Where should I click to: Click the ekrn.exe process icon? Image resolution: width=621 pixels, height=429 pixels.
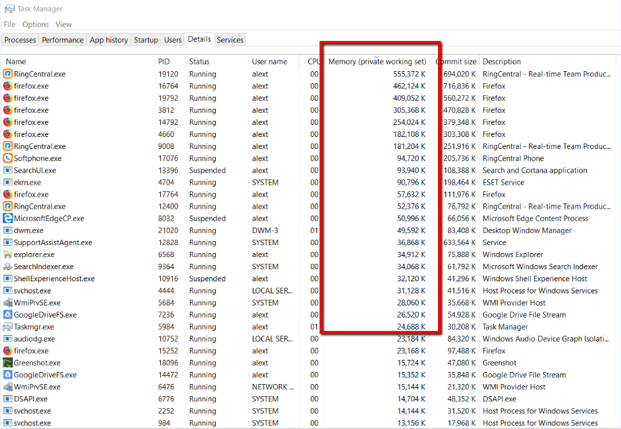7,182
